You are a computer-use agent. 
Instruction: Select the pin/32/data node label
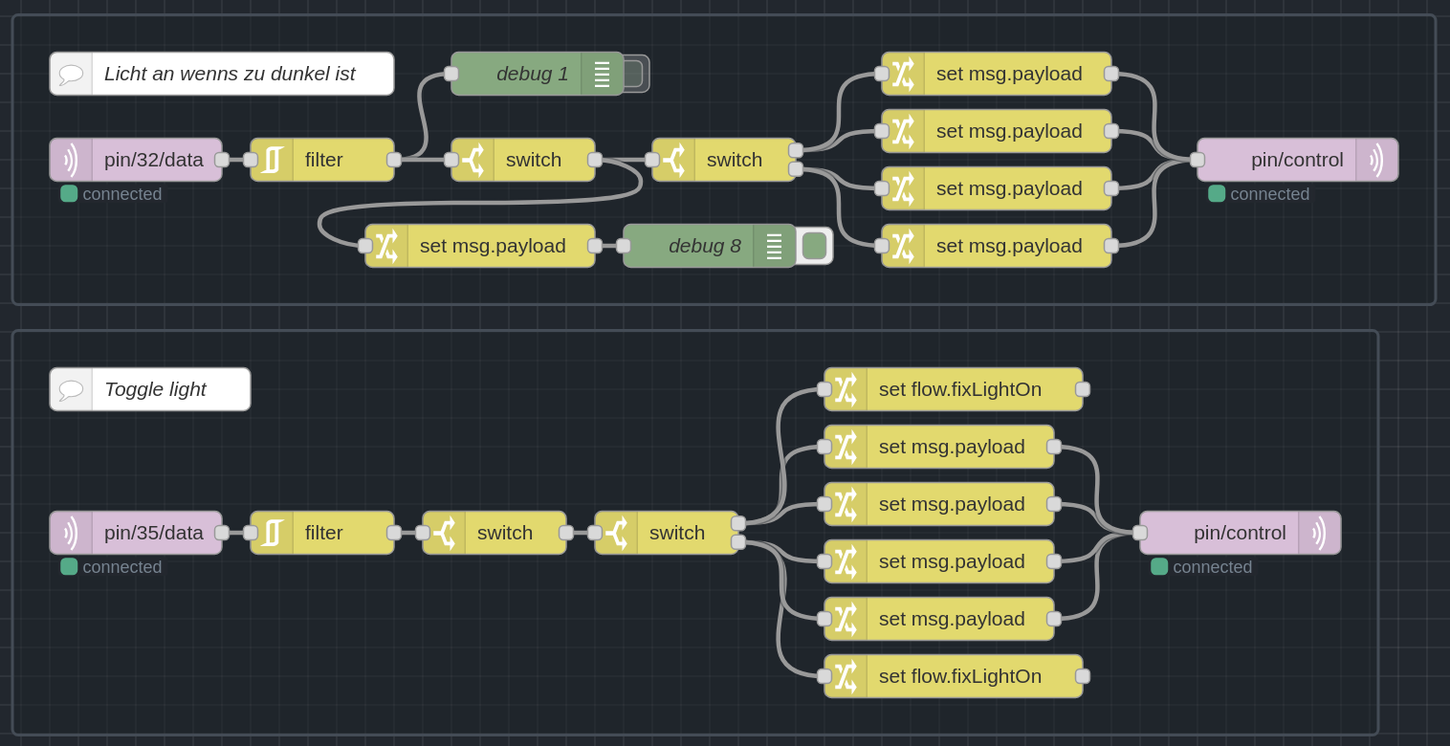(x=154, y=160)
